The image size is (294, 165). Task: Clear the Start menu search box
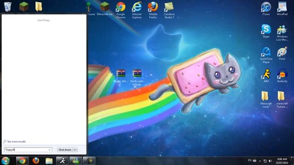point(49,150)
